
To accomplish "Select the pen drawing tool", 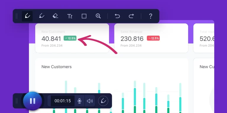I will [27, 16].
